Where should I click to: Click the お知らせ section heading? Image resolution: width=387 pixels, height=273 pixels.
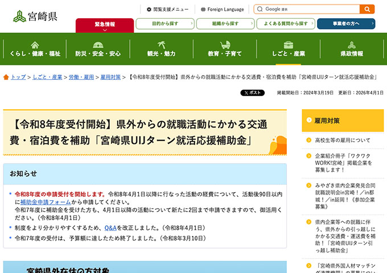click(23, 173)
